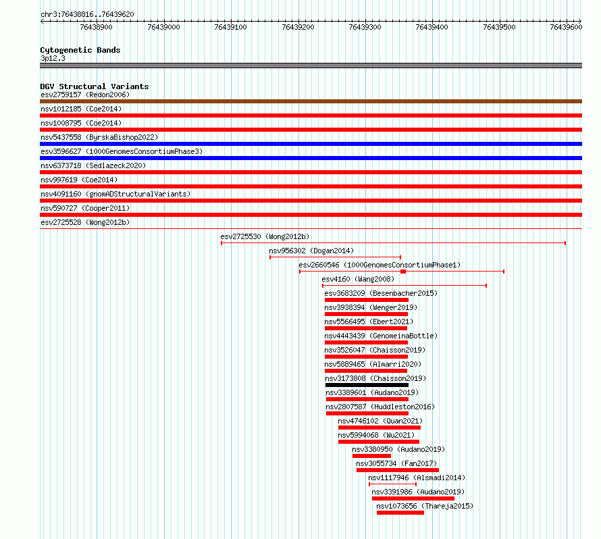The height and width of the screenshot is (539, 601).
Task: Click the DGV Structural Variants track title
Action: 95,86
